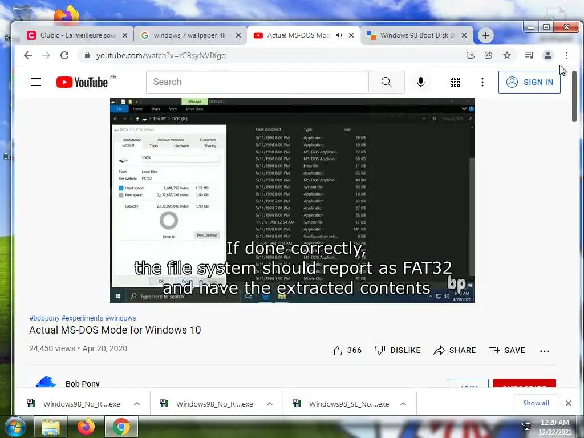Screen dimensions: 584x438
Task: Open the Chrome profile avatar icon
Action: 548,55
